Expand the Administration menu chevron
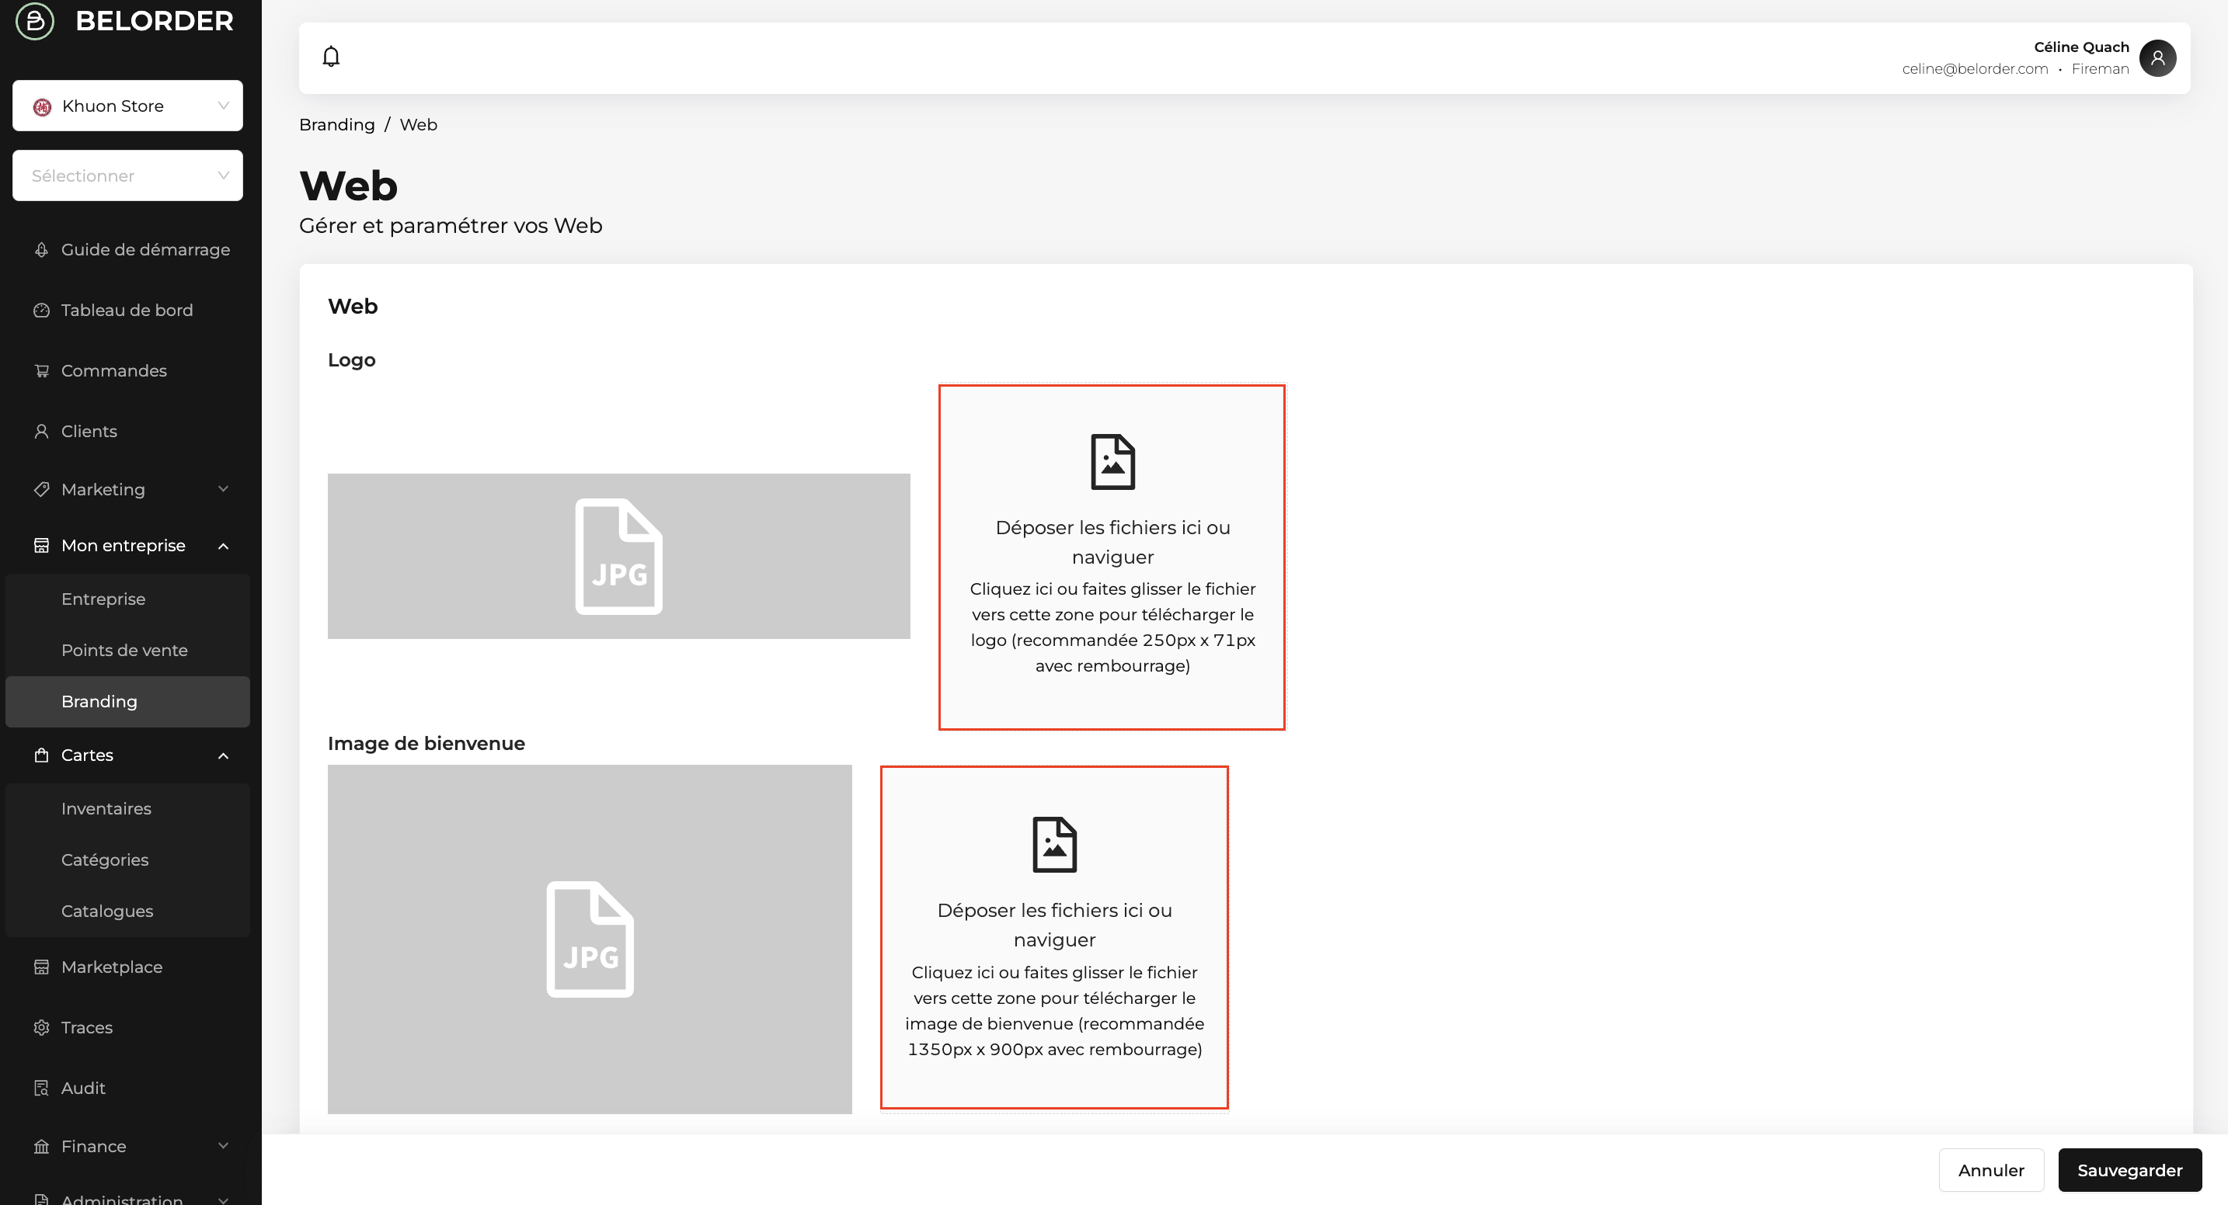 223,1200
